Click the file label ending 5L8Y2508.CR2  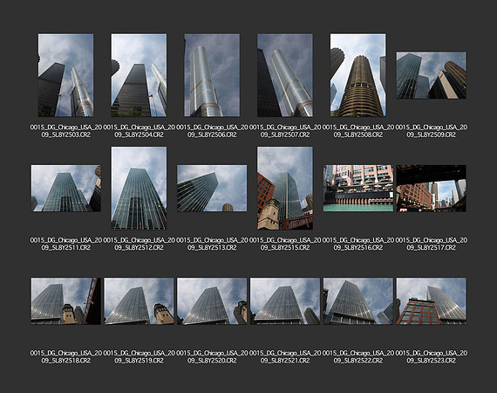pos(358,131)
